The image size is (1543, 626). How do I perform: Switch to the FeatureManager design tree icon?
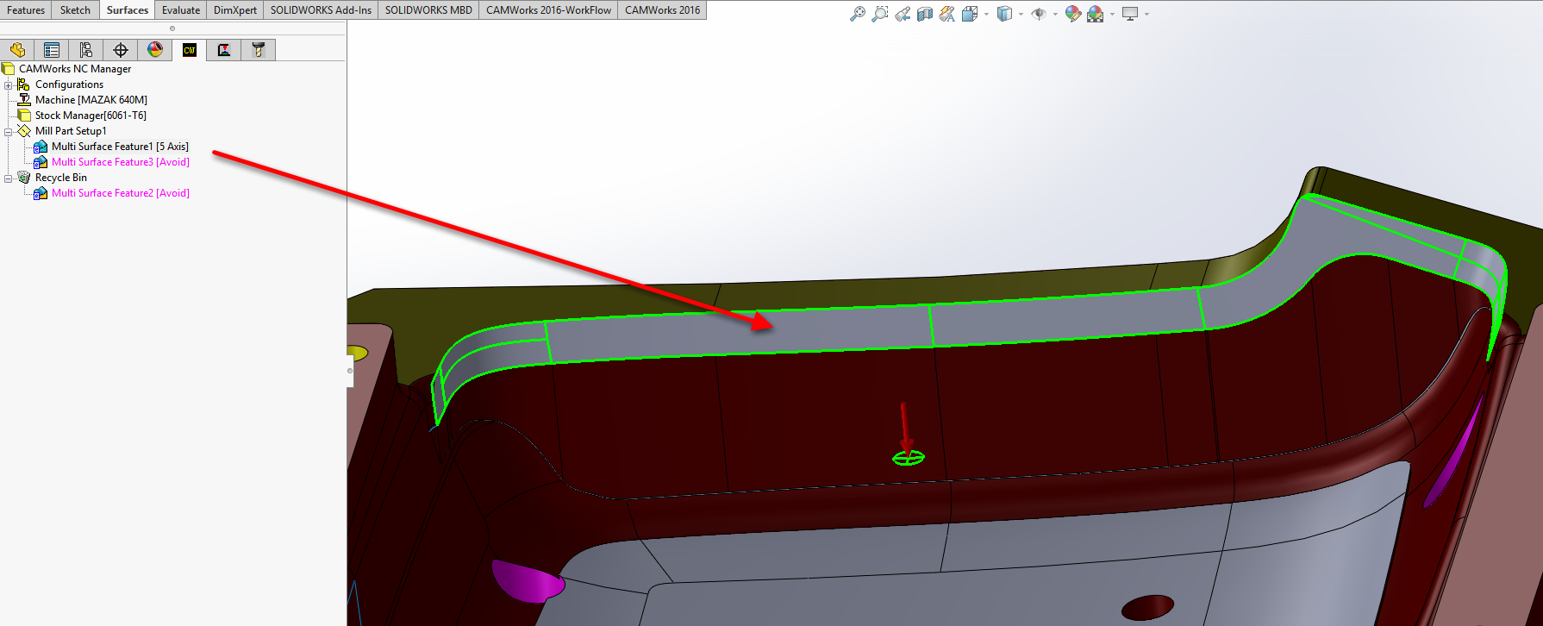click(x=17, y=50)
